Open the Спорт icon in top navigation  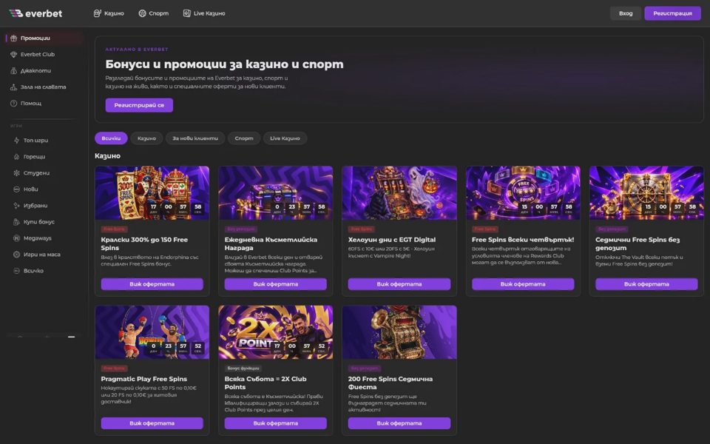(142, 13)
